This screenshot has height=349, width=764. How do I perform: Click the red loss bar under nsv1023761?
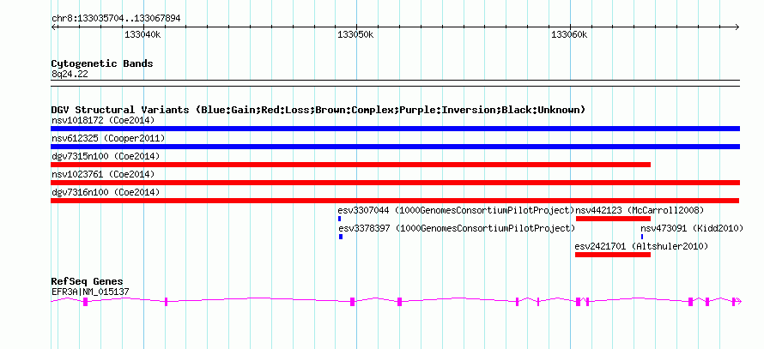395,183
